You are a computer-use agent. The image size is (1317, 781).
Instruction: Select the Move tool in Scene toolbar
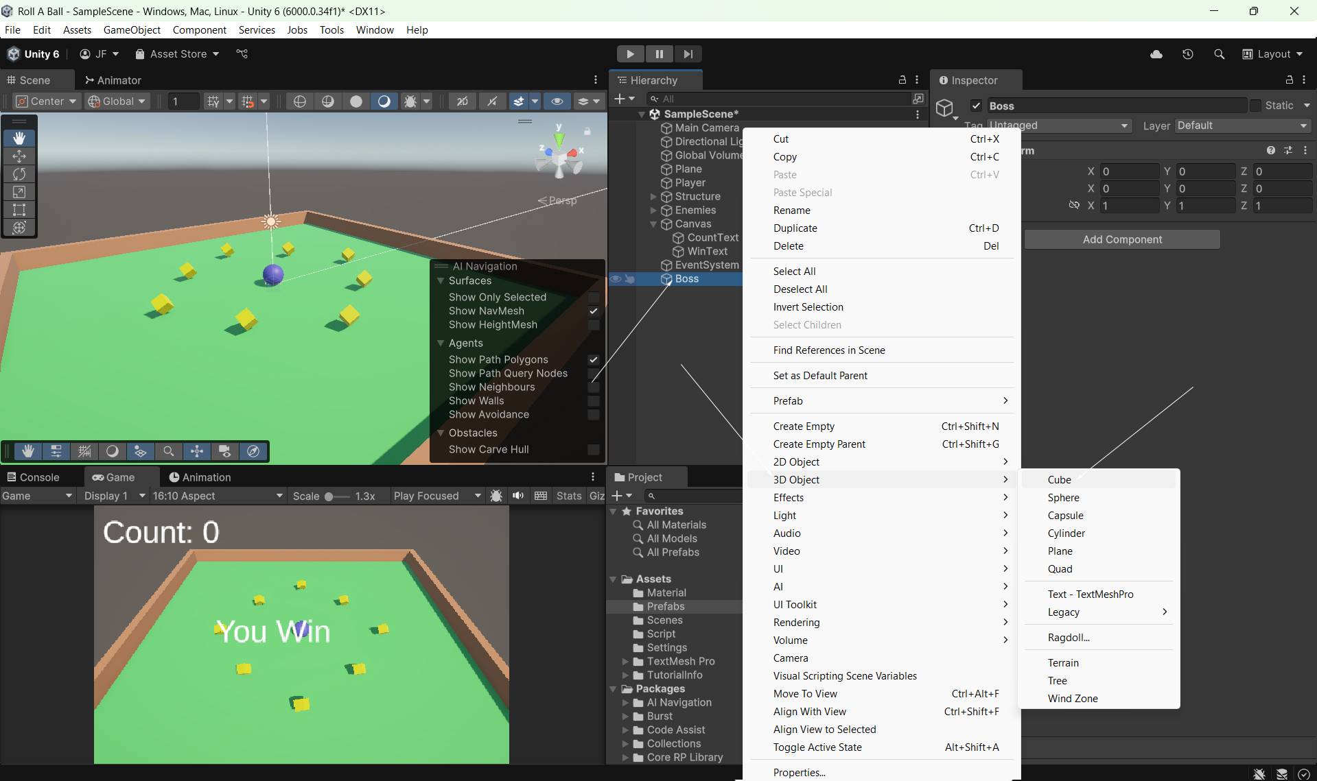[19, 156]
